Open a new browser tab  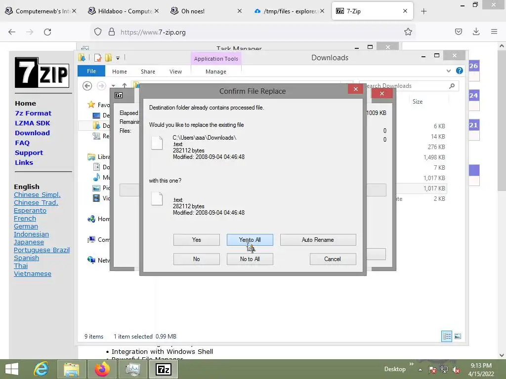423,11
